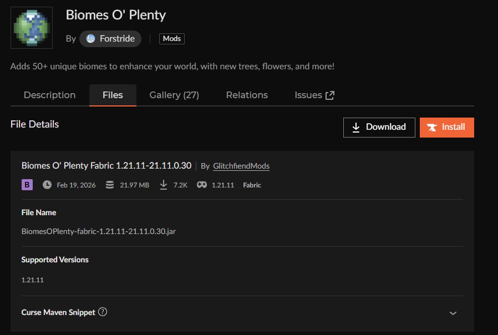Click the file size database icon

(x=109, y=185)
